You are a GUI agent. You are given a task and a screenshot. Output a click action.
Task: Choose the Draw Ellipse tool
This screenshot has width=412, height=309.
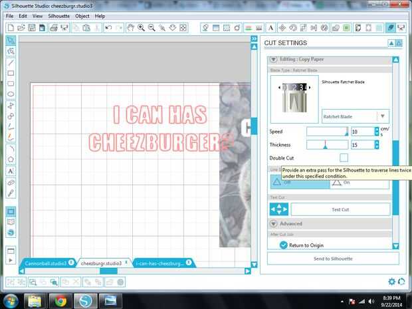(11, 94)
